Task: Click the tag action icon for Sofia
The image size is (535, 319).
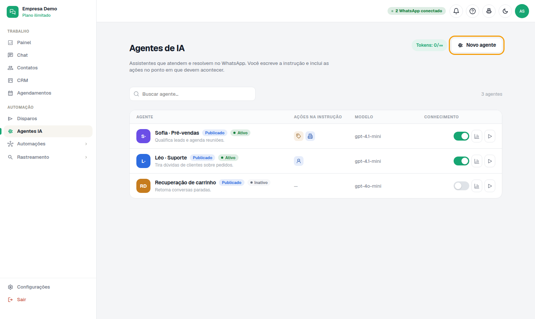Action: click(299, 136)
